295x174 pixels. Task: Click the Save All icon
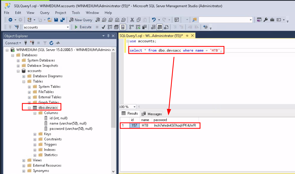click(x=63, y=20)
